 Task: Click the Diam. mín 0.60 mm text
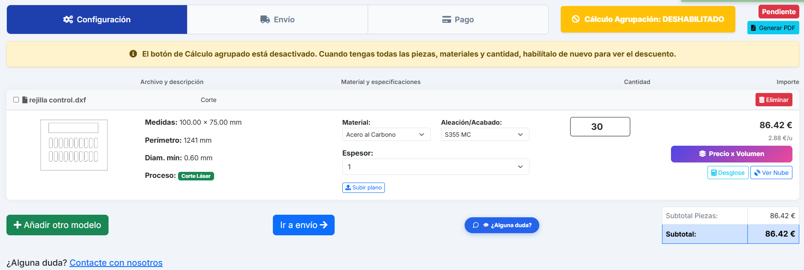[x=178, y=158]
